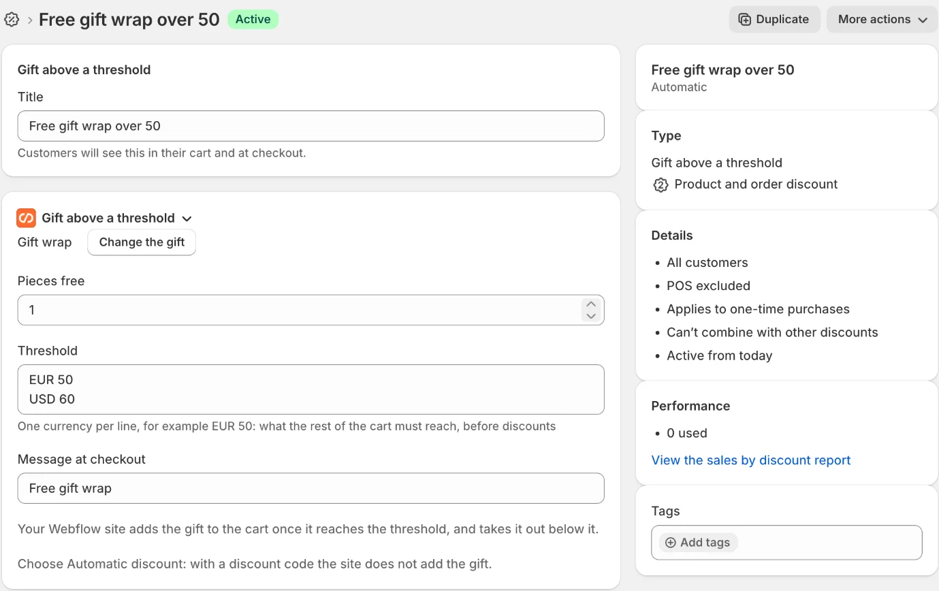The width and height of the screenshot is (939, 591).
Task: Click the 'Automatic' label in summary card
Action: pyautogui.click(x=679, y=87)
